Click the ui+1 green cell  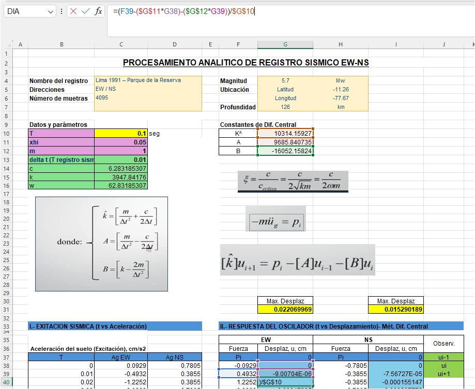pyautogui.click(x=444, y=374)
